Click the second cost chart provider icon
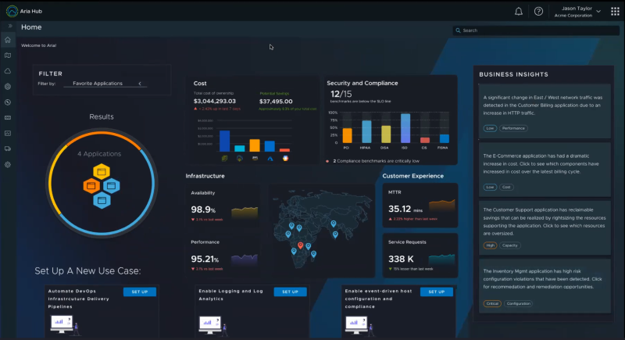625x340 pixels. pos(240,158)
